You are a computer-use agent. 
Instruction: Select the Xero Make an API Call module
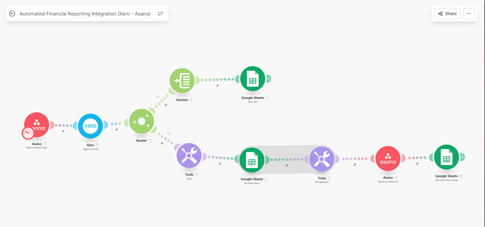pyautogui.click(x=90, y=126)
